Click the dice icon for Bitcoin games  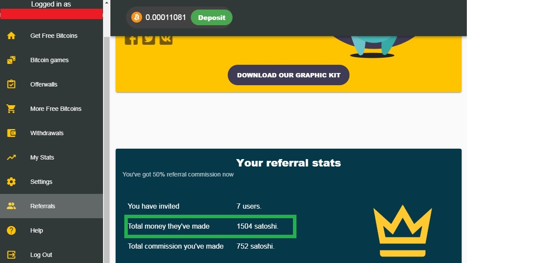(11, 60)
